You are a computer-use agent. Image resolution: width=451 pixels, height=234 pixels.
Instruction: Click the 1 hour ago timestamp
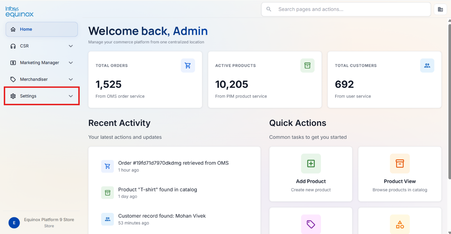pos(128,170)
